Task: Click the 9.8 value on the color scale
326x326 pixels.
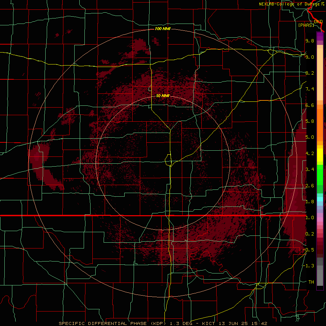Action: pos(310,41)
